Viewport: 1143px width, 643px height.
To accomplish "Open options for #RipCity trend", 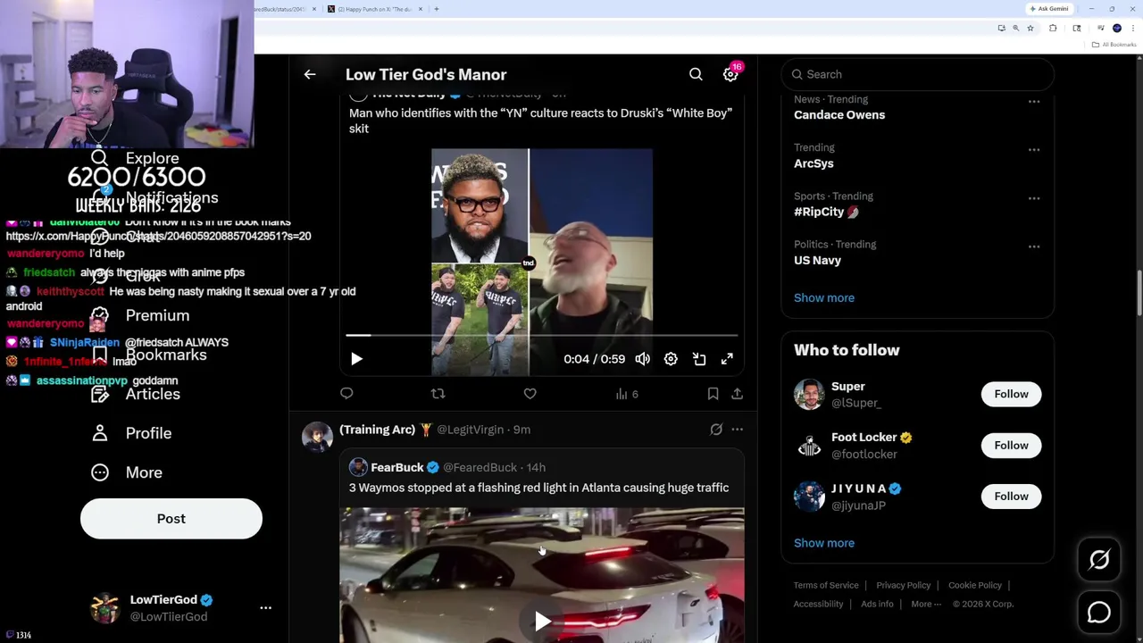I will [1034, 198].
